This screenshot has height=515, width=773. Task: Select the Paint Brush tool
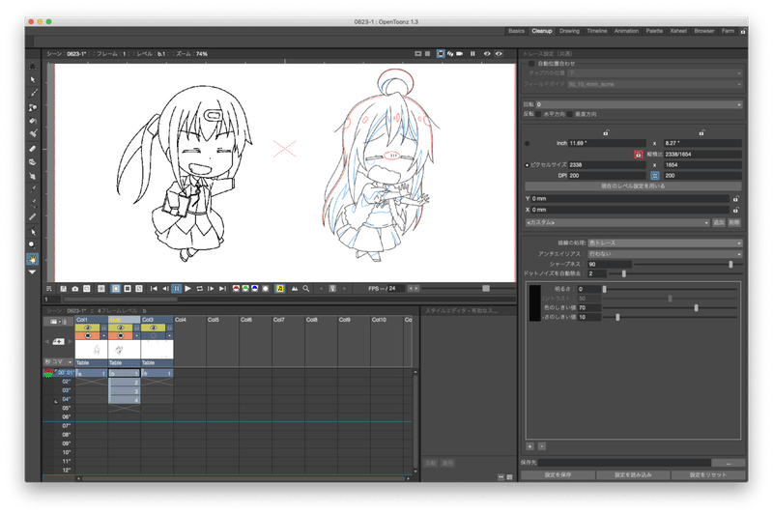(x=33, y=133)
